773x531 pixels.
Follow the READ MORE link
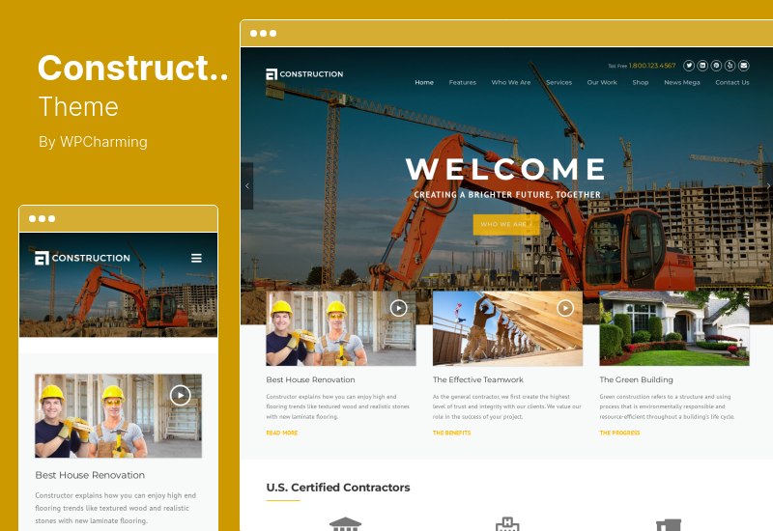coord(282,433)
